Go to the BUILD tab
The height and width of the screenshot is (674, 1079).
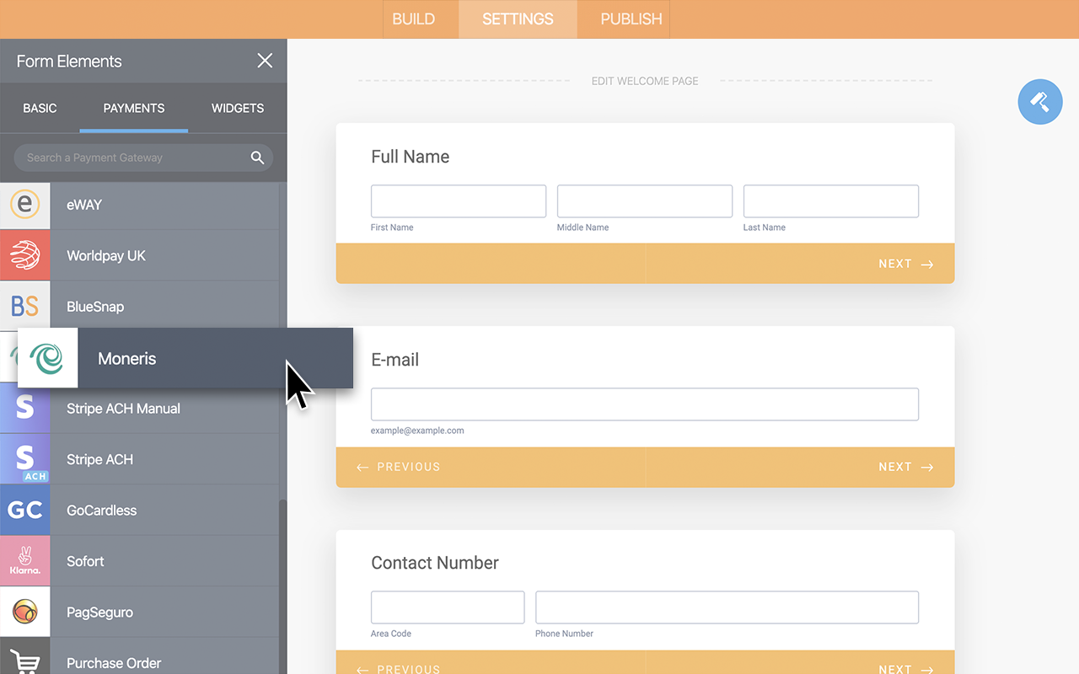[414, 19]
